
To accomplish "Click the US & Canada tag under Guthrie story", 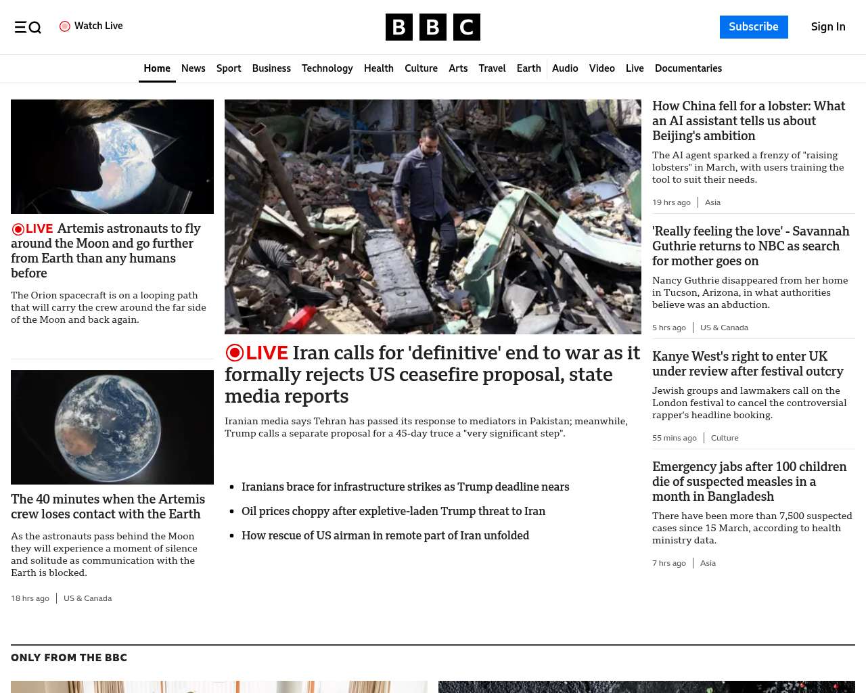I will [724, 328].
